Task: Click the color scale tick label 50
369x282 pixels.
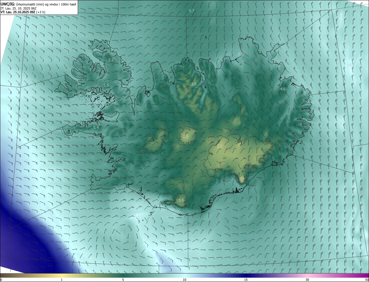Action: 367,280
